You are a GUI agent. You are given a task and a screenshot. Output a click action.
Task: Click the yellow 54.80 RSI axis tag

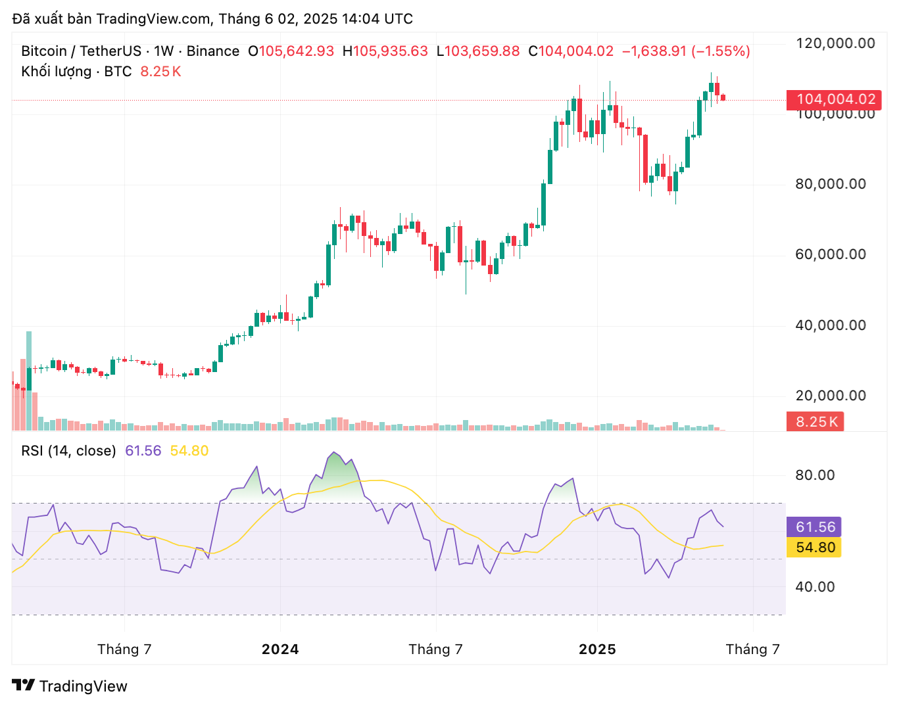click(x=814, y=548)
